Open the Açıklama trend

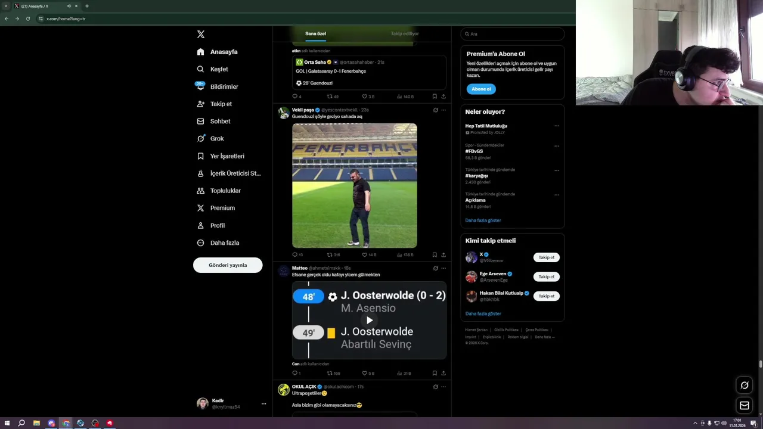click(x=476, y=200)
